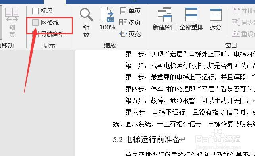Arrange windows with 全部重排

coord(191,19)
